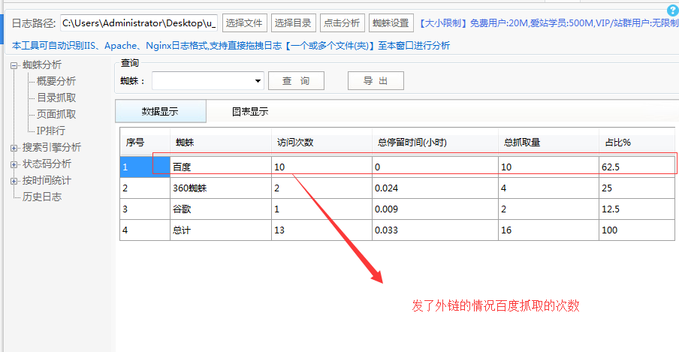This screenshot has height=352, width=679.
Task: Expand the 状态码分析 tree node
Action: (14, 164)
